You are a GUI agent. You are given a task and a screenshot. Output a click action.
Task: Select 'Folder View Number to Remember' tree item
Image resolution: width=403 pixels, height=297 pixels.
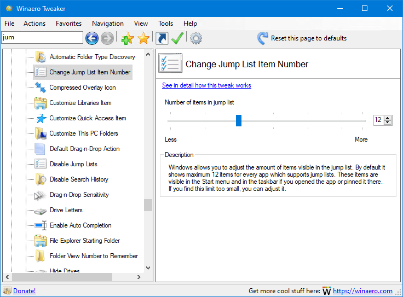(x=94, y=256)
